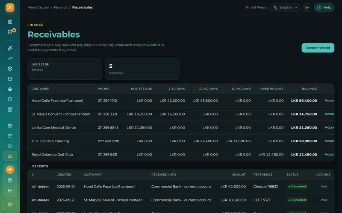The image size is (342, 213).
Task: Click the Recorded status badge for RCT-000044
Action: [297, 187]
